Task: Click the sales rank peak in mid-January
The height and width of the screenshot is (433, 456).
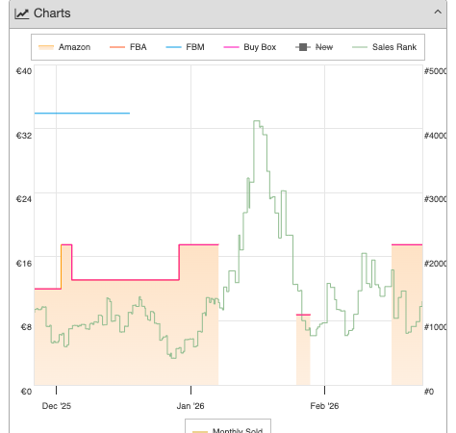Action: (257, 121)
